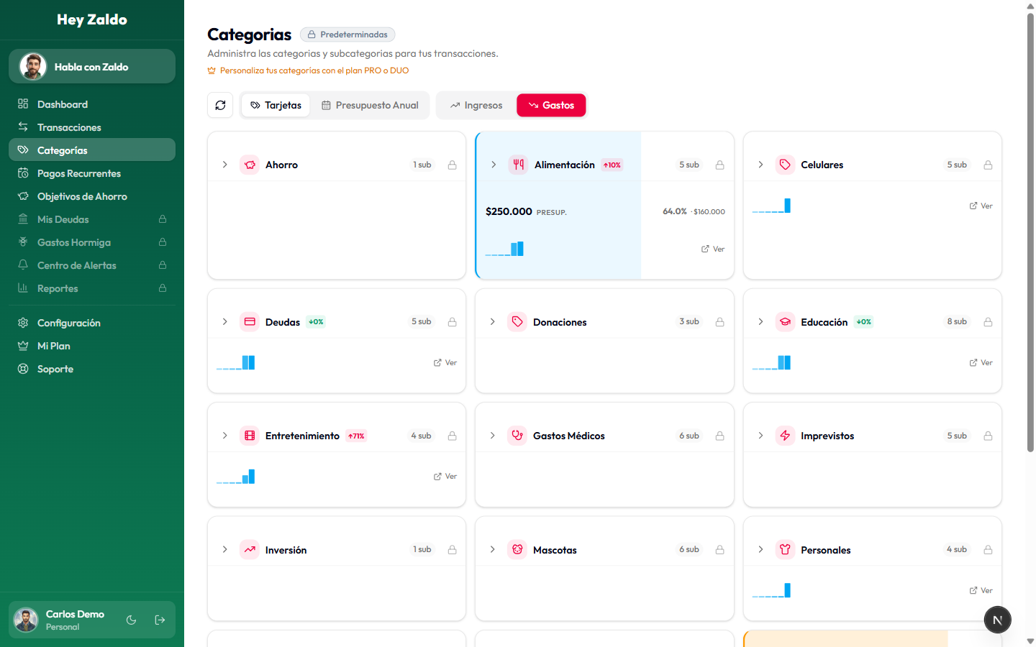Click the Habla con Zaldo button
The image size is (1036, 647).
[92, 67]
